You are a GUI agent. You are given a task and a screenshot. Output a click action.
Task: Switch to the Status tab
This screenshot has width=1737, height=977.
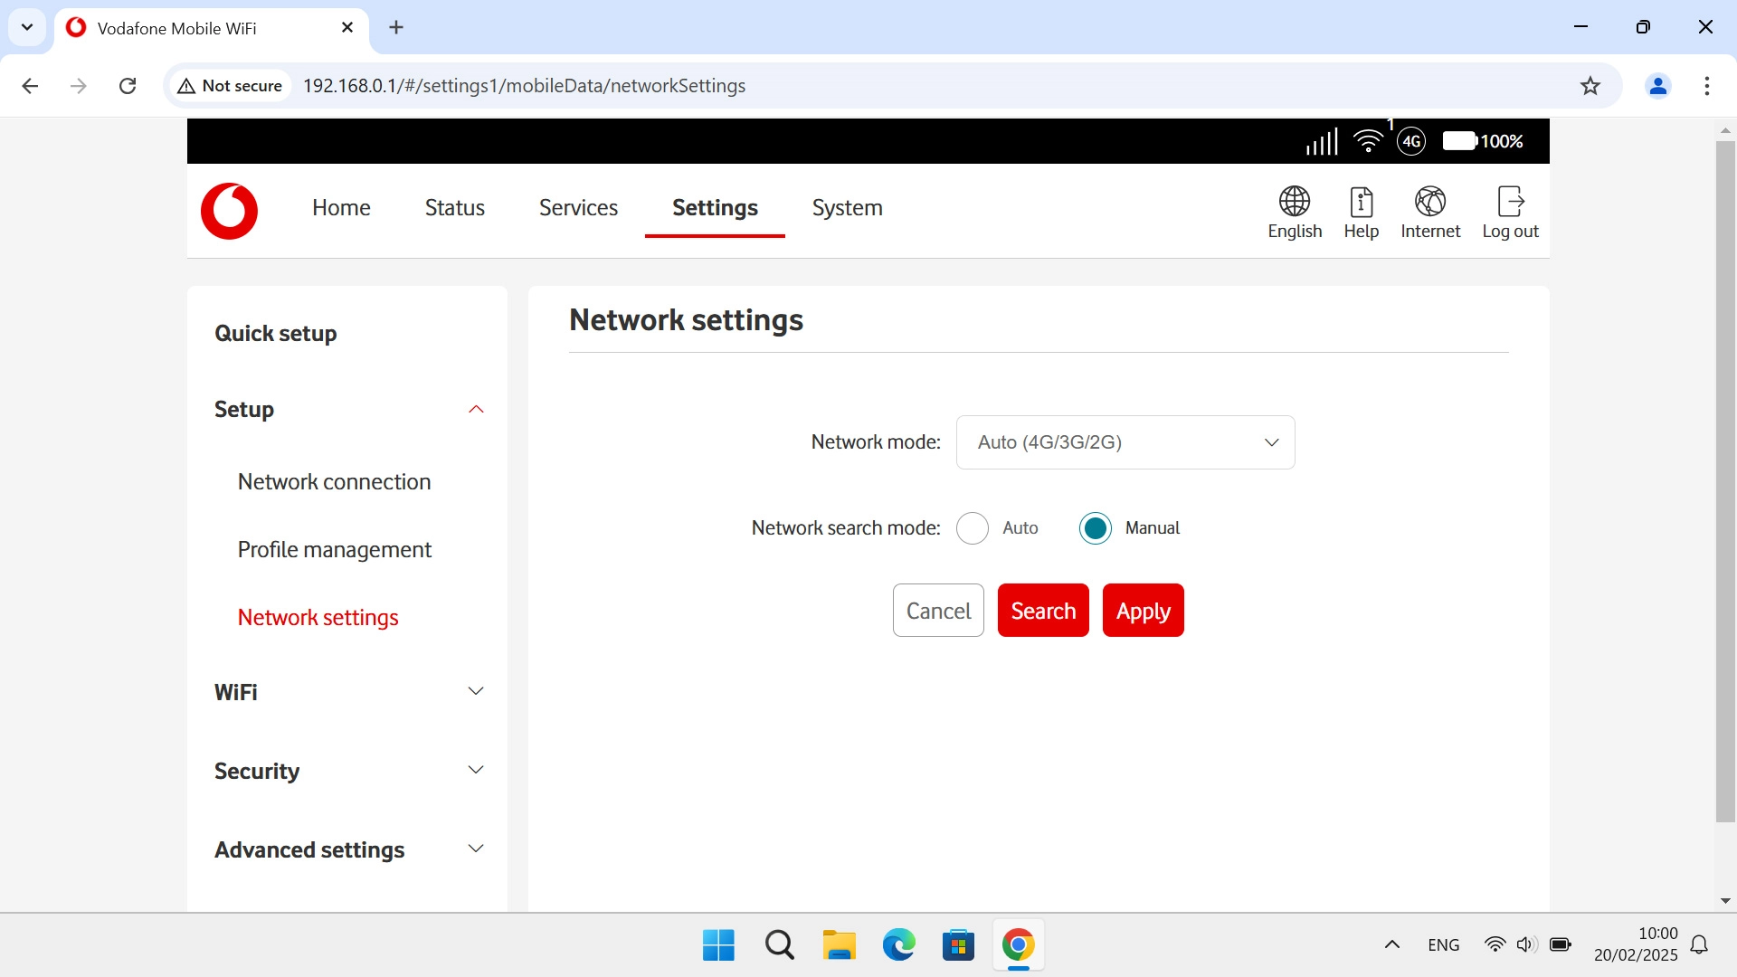tap(454, 208)
